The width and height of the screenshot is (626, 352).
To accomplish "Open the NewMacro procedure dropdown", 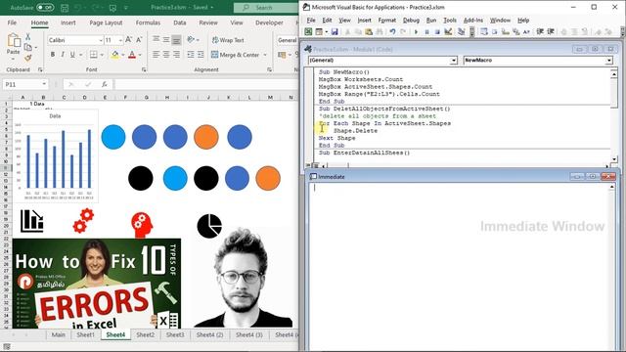I will tap(608, 61).
